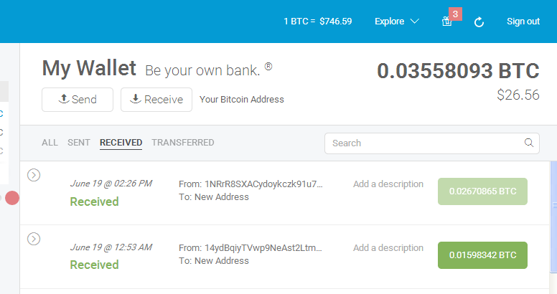Toggle the 0.01598342 BTC amount display

[x=482, y=255]
